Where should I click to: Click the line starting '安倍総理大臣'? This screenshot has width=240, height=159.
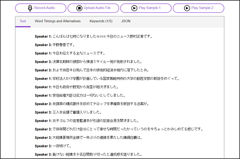(80, 95)
